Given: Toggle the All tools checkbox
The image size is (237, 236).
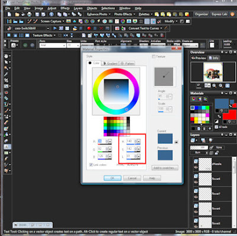Looking at the screenshot, I should click(216, 127).
